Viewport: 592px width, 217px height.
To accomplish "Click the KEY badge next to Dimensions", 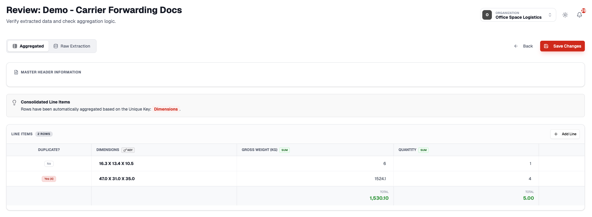I will point(128,150).
